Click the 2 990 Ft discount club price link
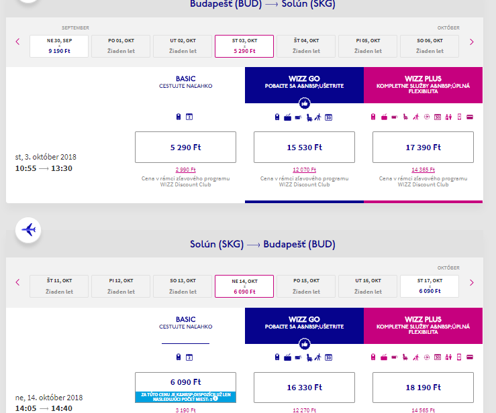 tap(185, 170)
